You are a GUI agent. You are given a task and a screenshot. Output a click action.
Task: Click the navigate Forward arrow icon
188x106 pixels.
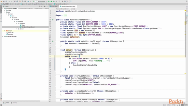coord(31,1)
